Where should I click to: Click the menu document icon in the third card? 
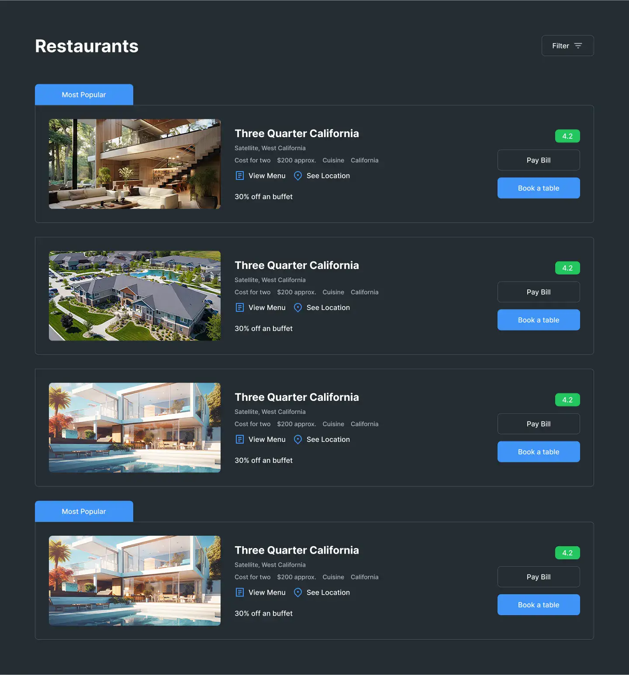coord(240,439)
